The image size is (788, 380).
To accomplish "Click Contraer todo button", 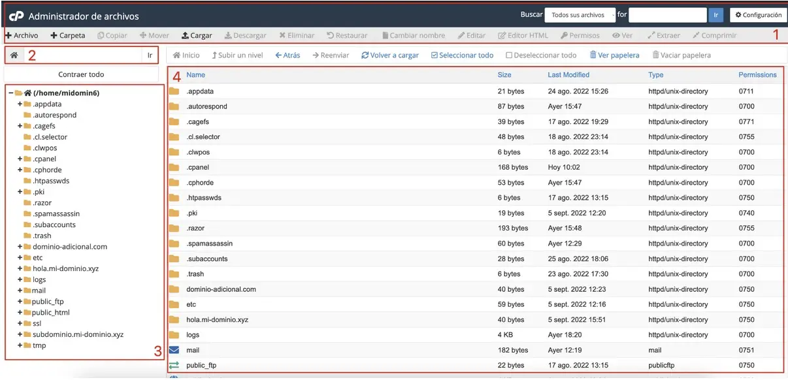I will point(81,74).
